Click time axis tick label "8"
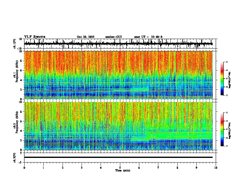243x188 pixels. point(177,168)
